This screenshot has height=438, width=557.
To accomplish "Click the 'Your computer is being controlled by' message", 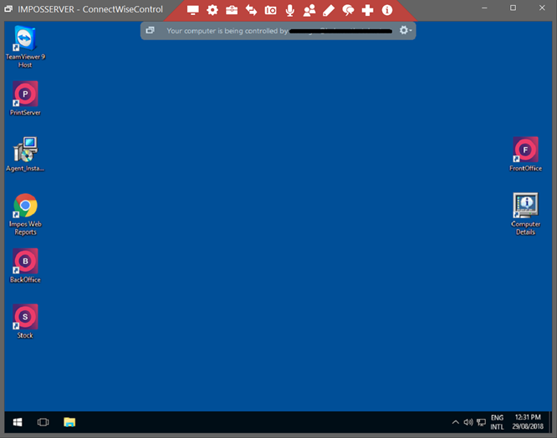I will [x=227, y=31].
